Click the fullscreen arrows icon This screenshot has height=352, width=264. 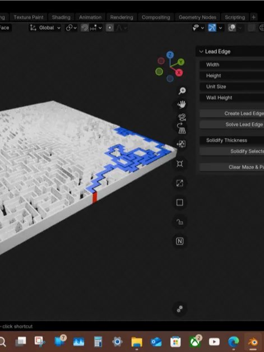[x=179, y=183]
